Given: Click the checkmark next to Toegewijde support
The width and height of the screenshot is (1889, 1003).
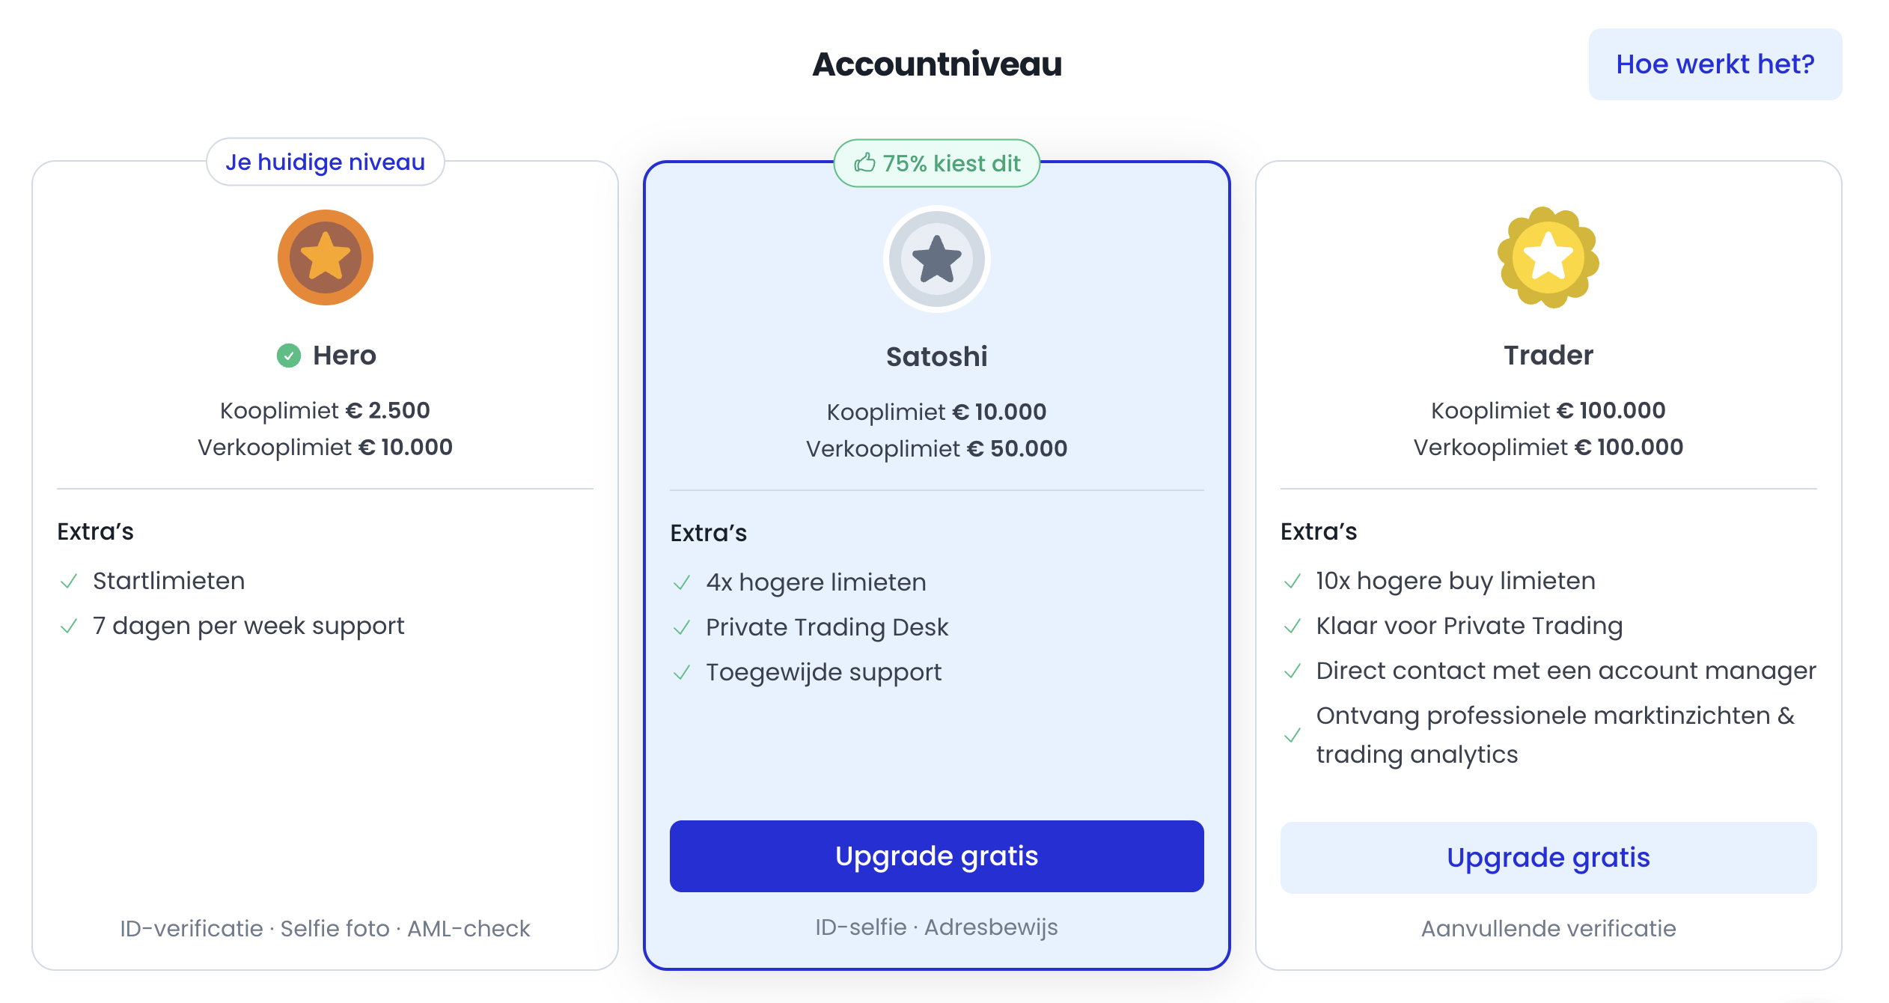Looking at the screenshot, I should pyautogui.click(x=682, y=673).
